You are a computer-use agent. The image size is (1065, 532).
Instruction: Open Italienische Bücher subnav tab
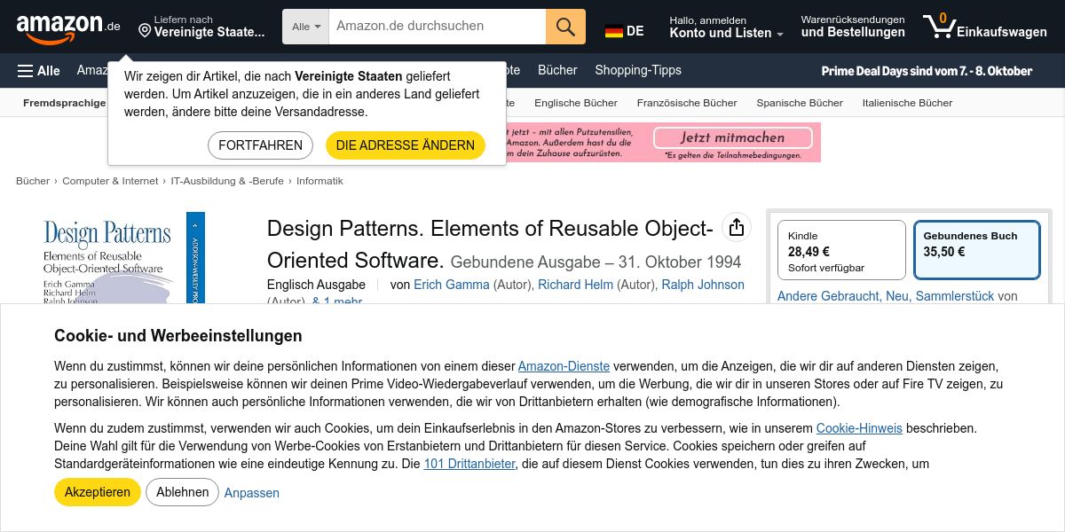907,103
